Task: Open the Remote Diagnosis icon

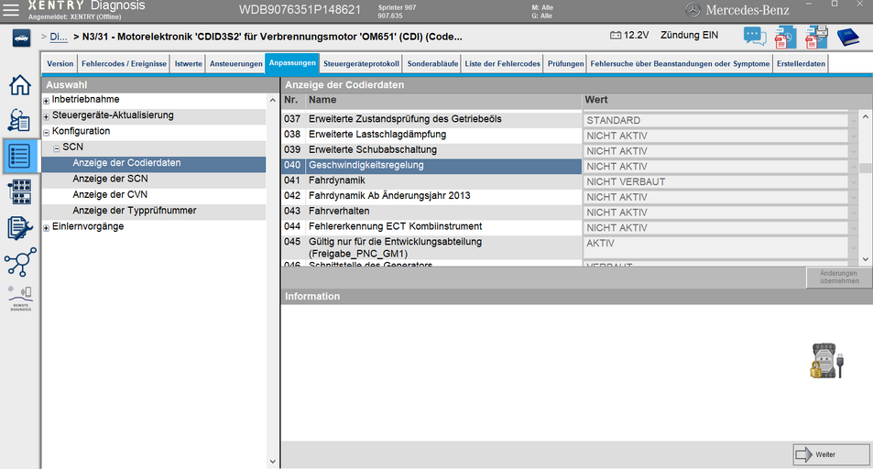Action: click(20, 298)
